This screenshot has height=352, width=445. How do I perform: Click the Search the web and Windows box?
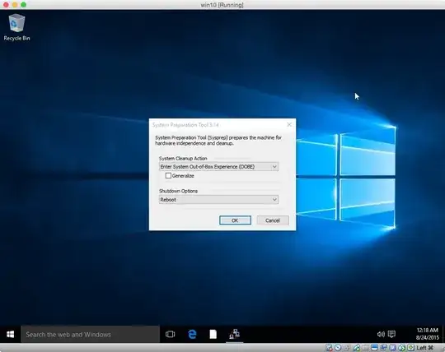click(91, 335)
